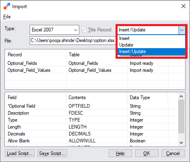Select the Length field row
This screenshot has width=190, height=162.
point(92,127)
